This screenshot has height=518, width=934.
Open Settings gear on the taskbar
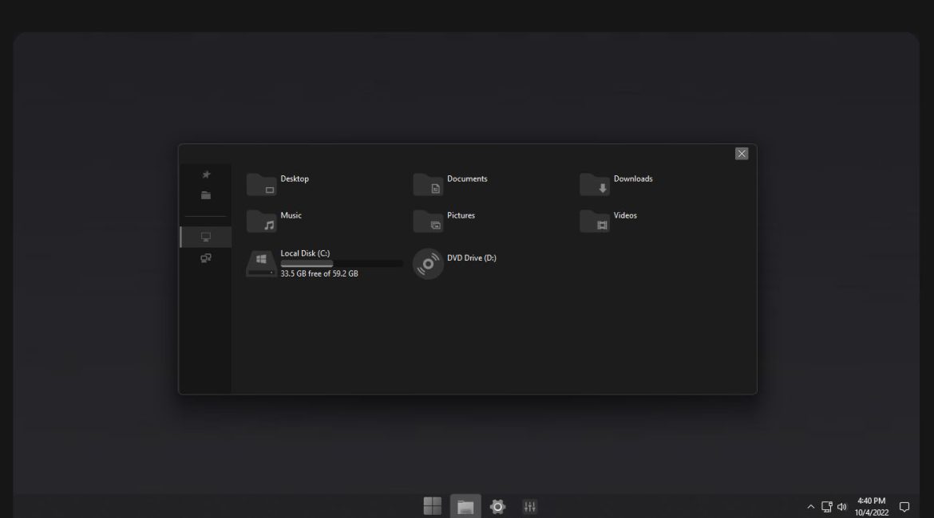[x=497, y=506]
